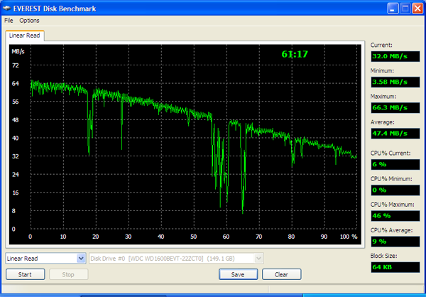Click the Average 47.4 MB/s value
This screenshot has width=426, height=297.
pos(395,134)
